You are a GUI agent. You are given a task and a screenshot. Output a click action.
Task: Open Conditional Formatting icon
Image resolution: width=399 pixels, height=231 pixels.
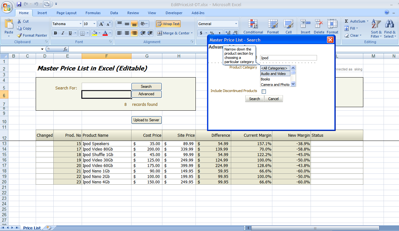(253, 24)
